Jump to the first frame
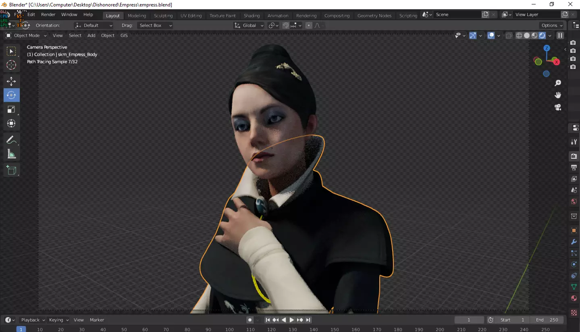 coord(268,320)
